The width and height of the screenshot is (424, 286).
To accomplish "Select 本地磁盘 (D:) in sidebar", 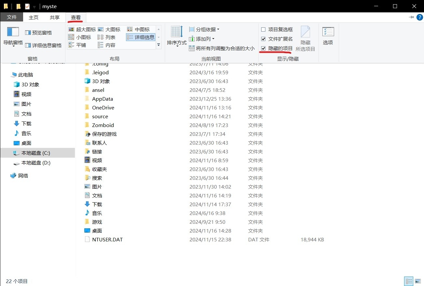I will click(32, 163).
